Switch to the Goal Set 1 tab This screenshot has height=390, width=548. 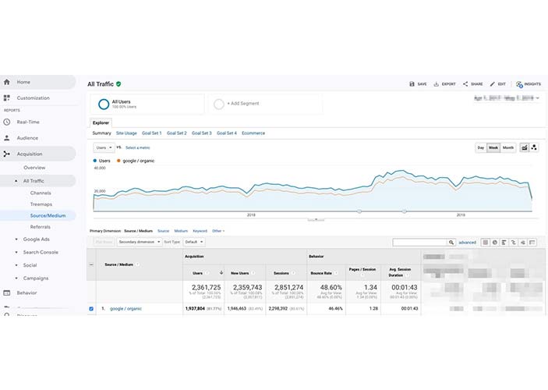click(x=152, y=133)
